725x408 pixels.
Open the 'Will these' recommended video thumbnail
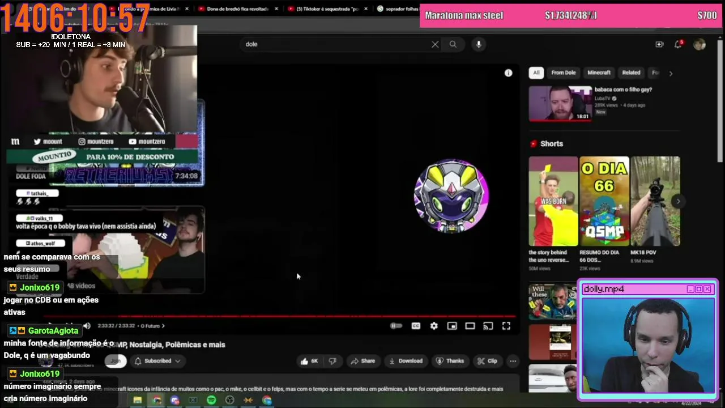pos(553,301)
